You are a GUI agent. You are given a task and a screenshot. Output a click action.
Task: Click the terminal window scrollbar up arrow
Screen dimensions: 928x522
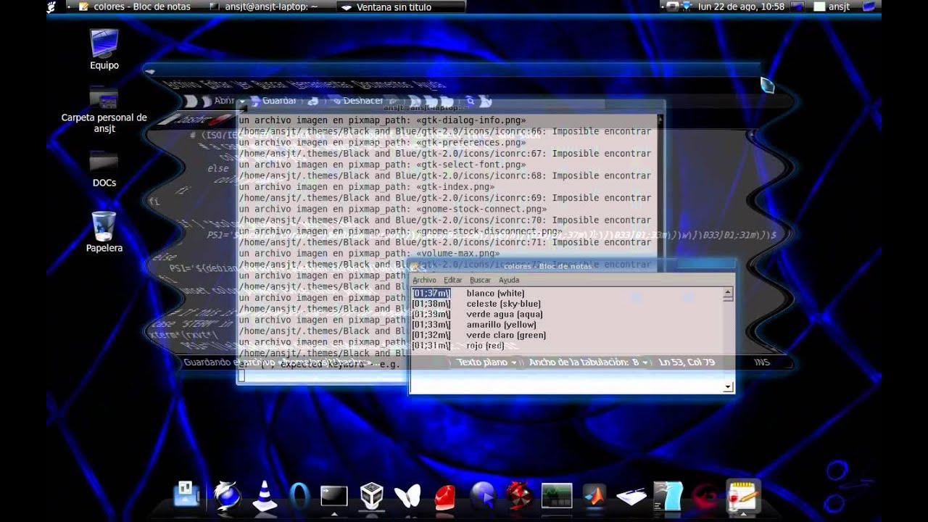[660, 120]
